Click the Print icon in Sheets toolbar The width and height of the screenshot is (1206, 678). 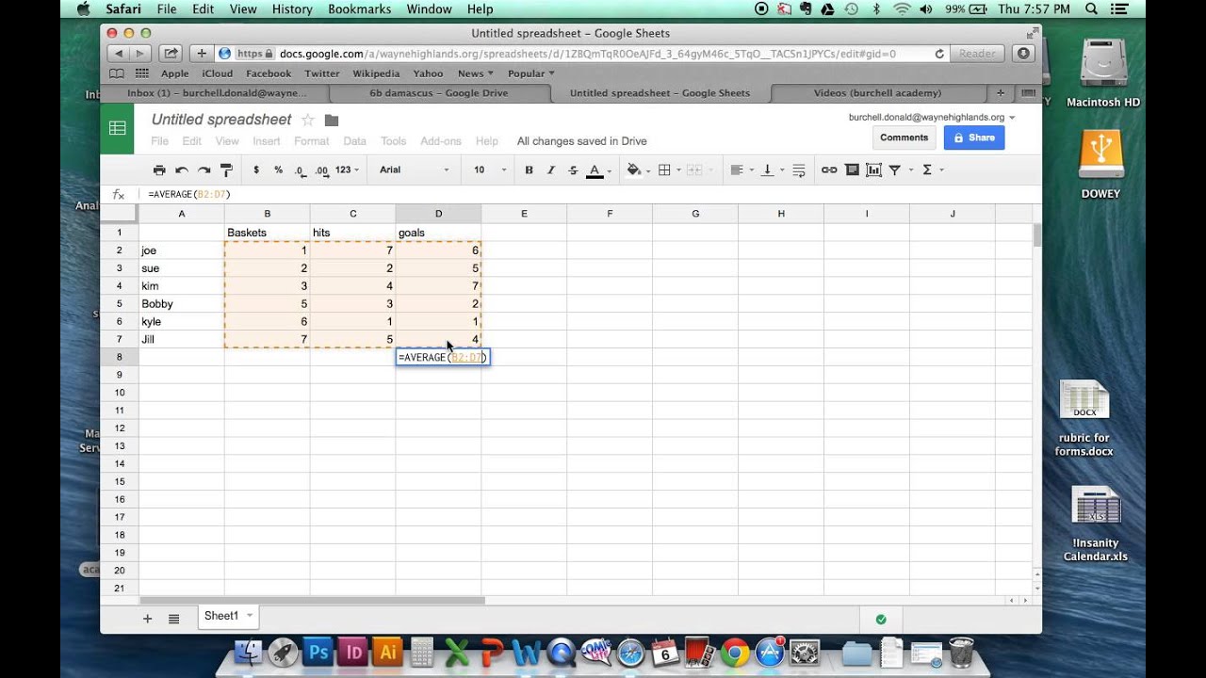pos(159,170)
